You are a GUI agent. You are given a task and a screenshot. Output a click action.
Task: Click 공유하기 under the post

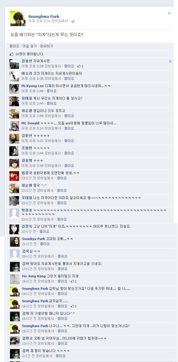[47, 46]
